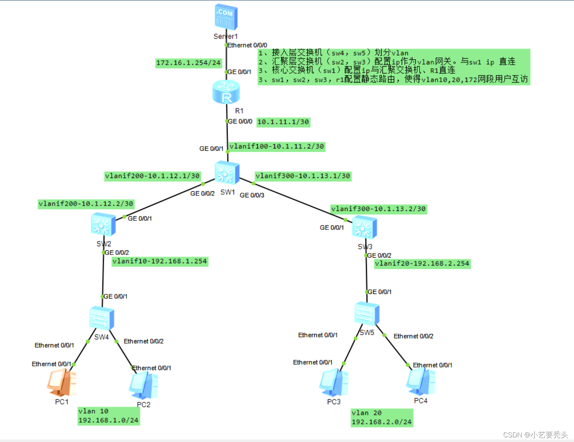574x442 pixels.
Task: Click SW2's GE 0/0/2 port label
Action: 117,253
